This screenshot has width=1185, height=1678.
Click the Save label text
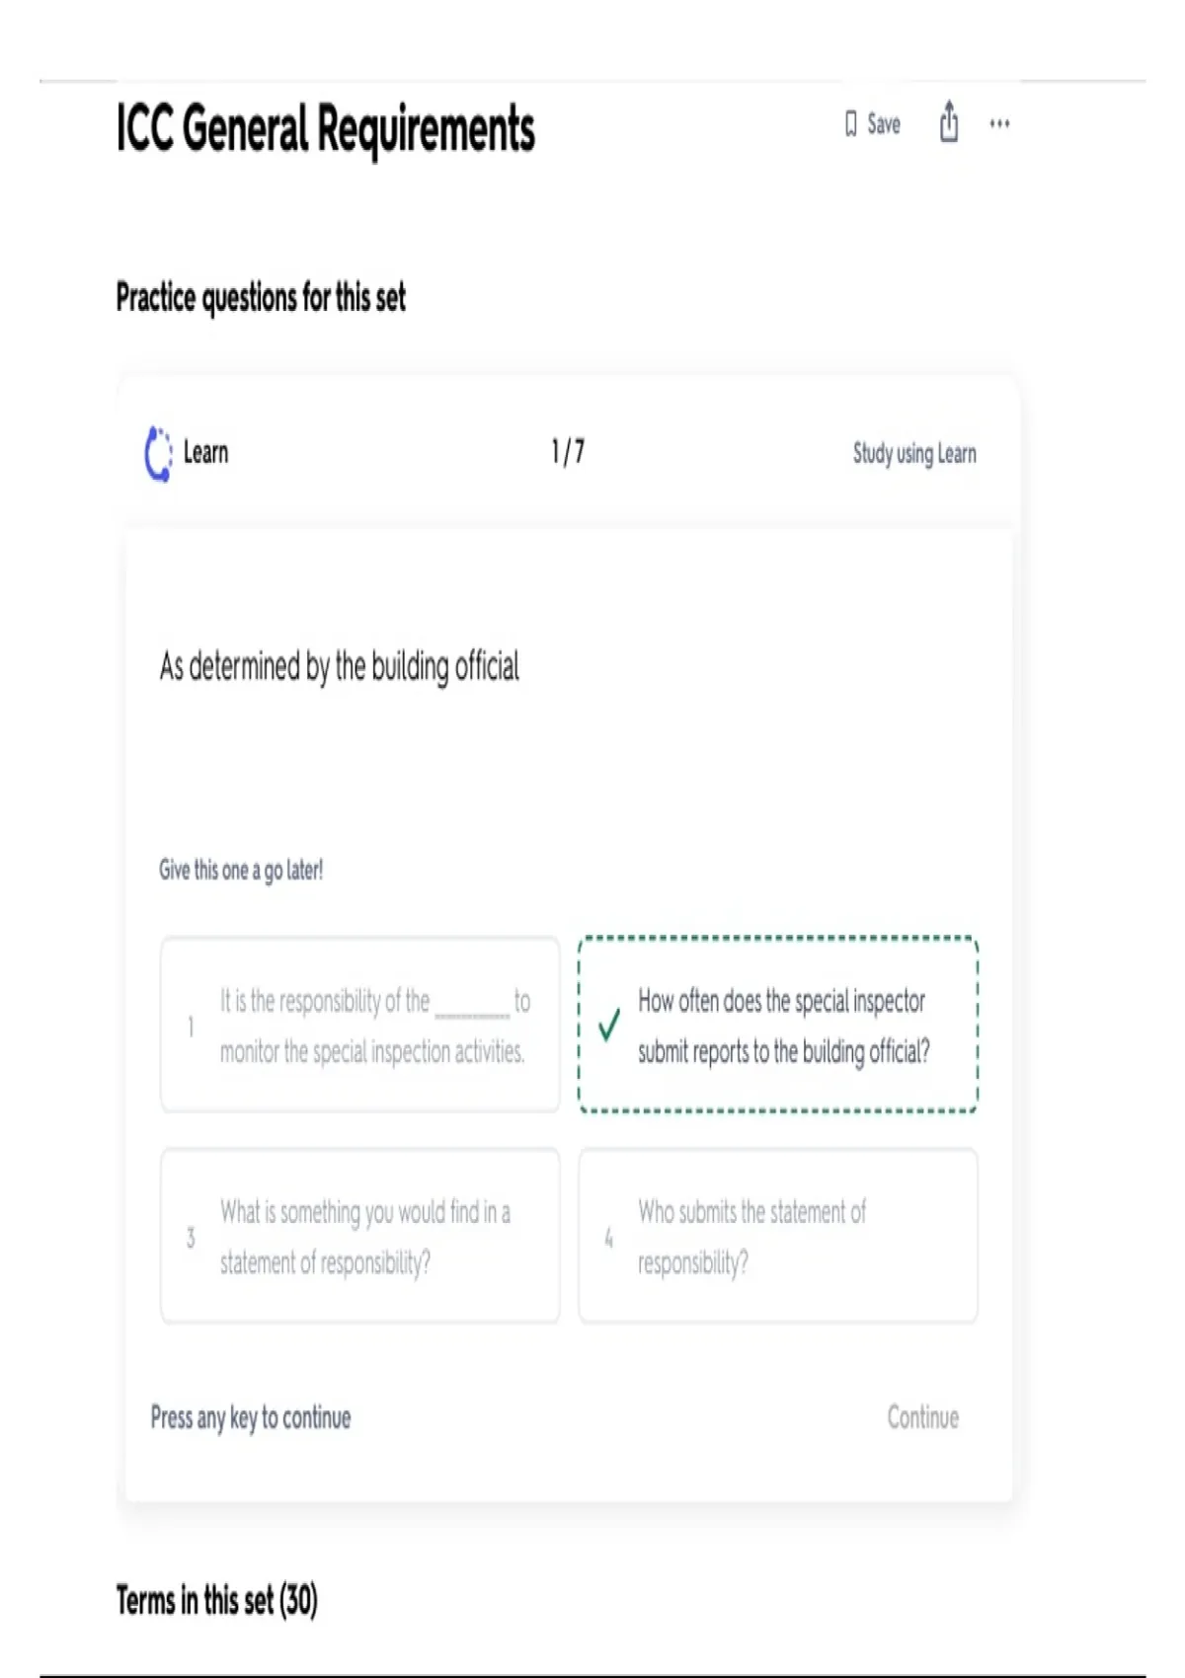[x=884, y=124]
